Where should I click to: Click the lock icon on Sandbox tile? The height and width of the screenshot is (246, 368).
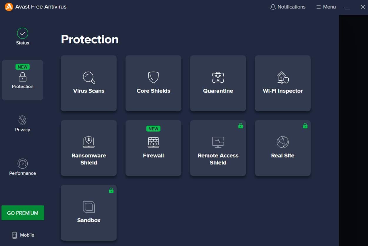[x=111, y=190]
